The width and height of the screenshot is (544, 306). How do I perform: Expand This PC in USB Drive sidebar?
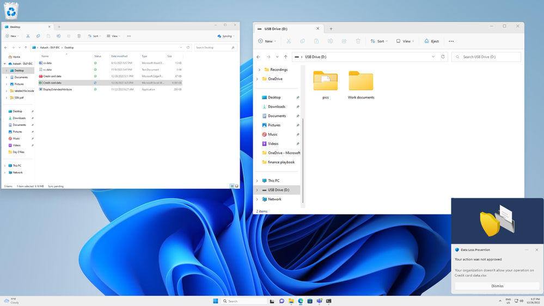tap(257, 181)
